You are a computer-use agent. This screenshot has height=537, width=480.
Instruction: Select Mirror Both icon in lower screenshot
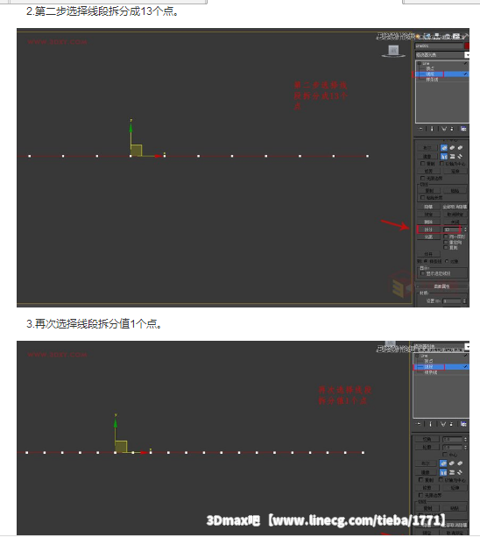(x=460, y=472)
